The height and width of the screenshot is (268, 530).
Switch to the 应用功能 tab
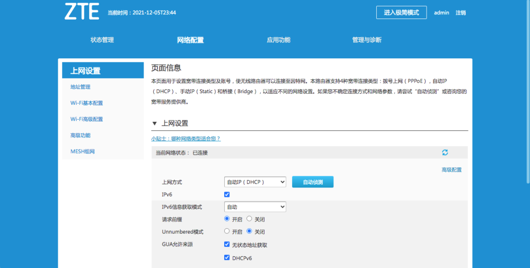click(278, 40)
